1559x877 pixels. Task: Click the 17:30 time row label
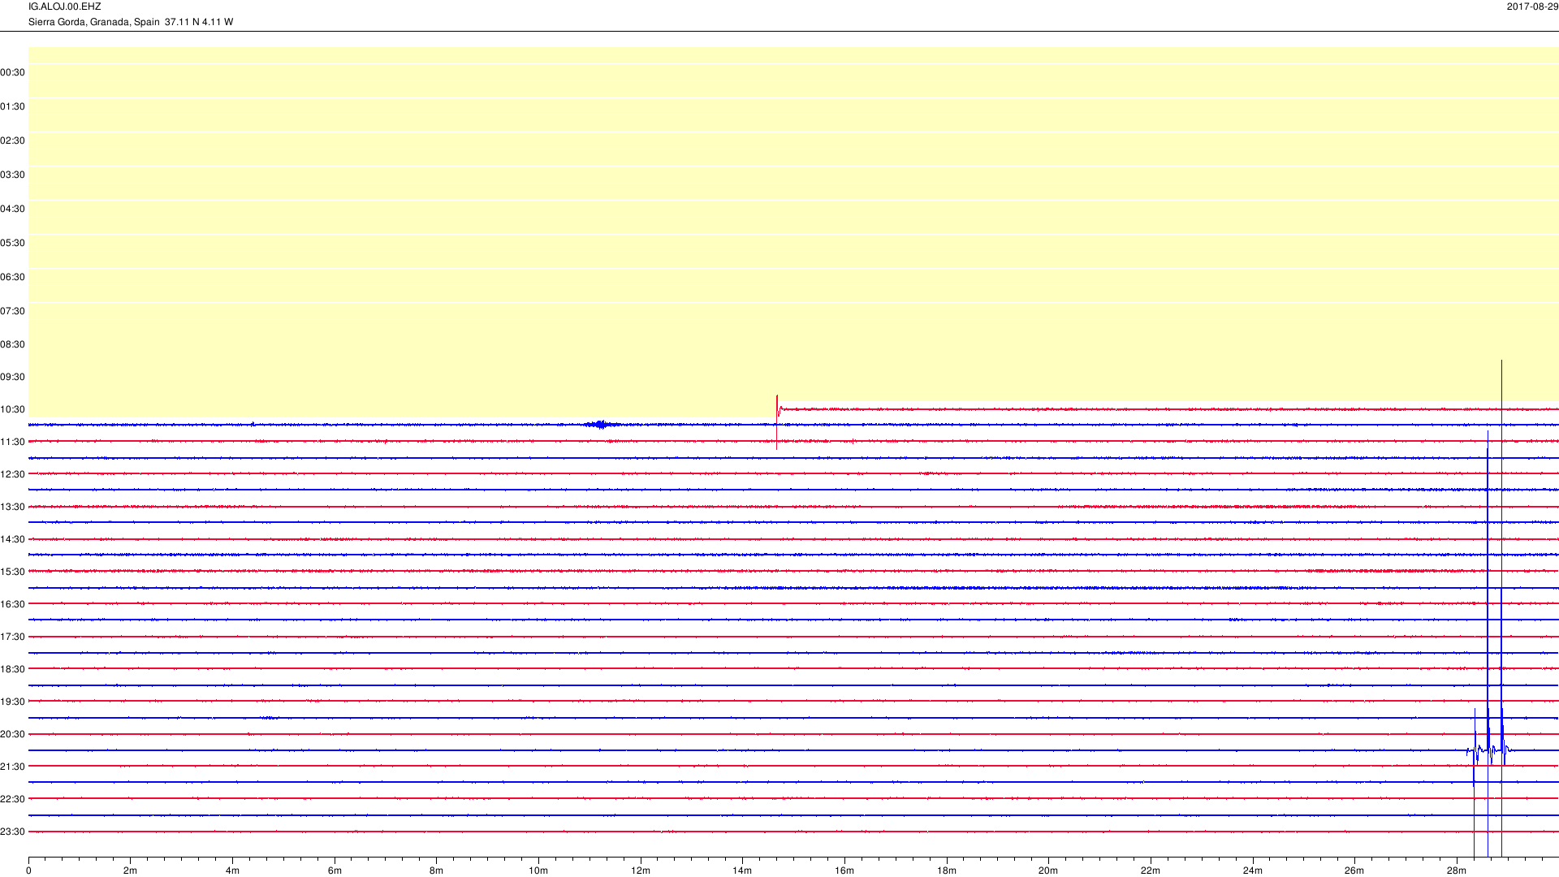click(x=12, y=637)
